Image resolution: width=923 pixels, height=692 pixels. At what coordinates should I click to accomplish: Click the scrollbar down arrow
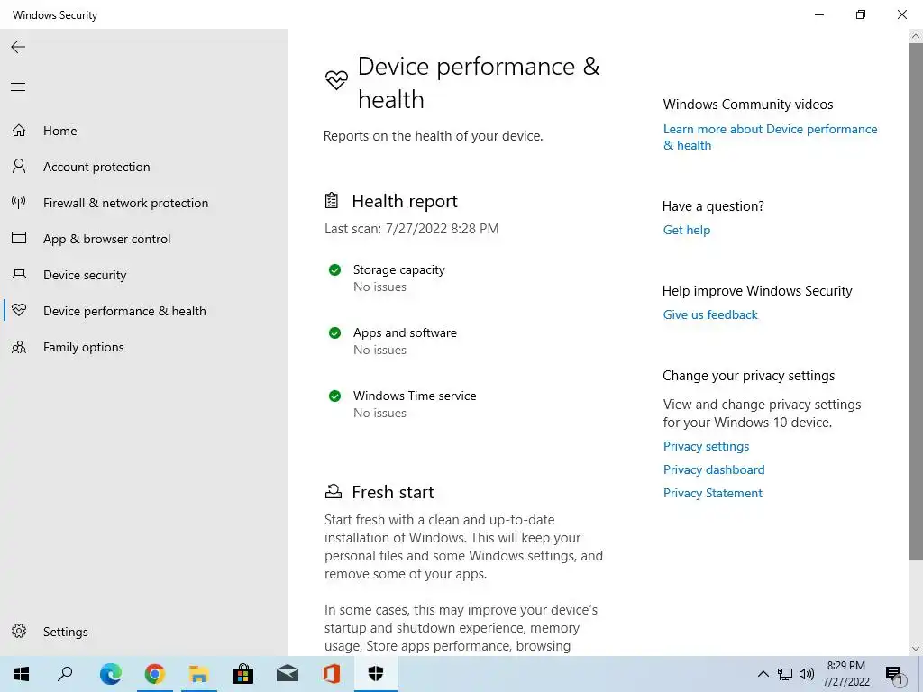coord(915,649)
